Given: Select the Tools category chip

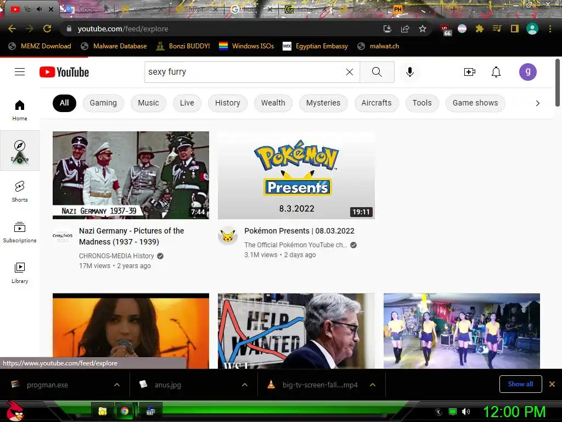Looking at the screenshot, I should (x=422, y=103).
